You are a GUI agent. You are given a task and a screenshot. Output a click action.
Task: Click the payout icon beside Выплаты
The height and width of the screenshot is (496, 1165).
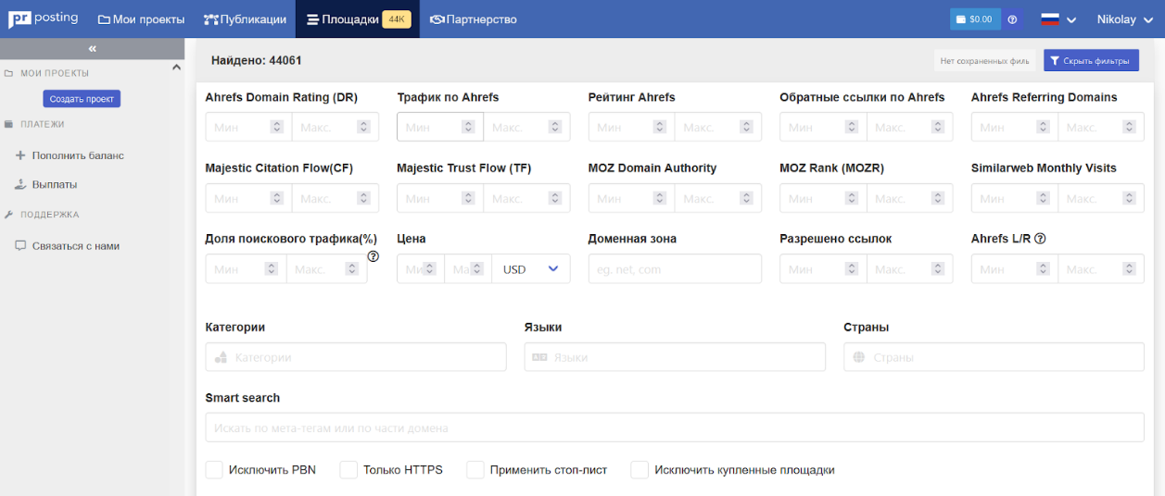(x=20, y=184)
